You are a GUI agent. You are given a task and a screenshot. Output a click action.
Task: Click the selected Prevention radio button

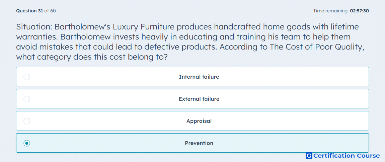pos(27,143)
